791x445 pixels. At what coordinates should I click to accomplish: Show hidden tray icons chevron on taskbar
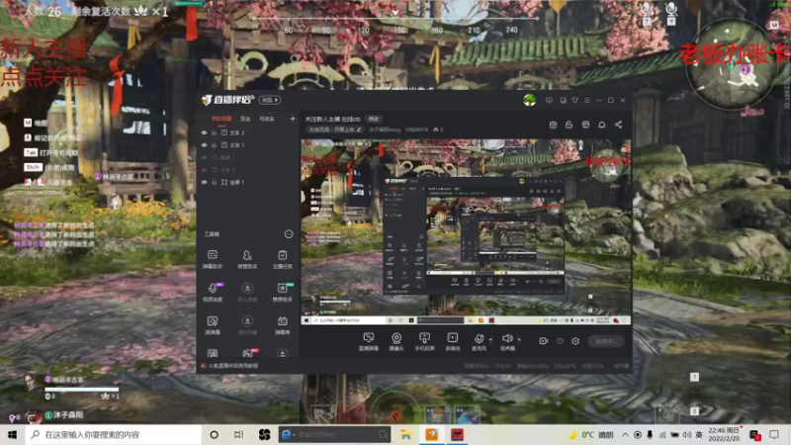tap(625, 434)
